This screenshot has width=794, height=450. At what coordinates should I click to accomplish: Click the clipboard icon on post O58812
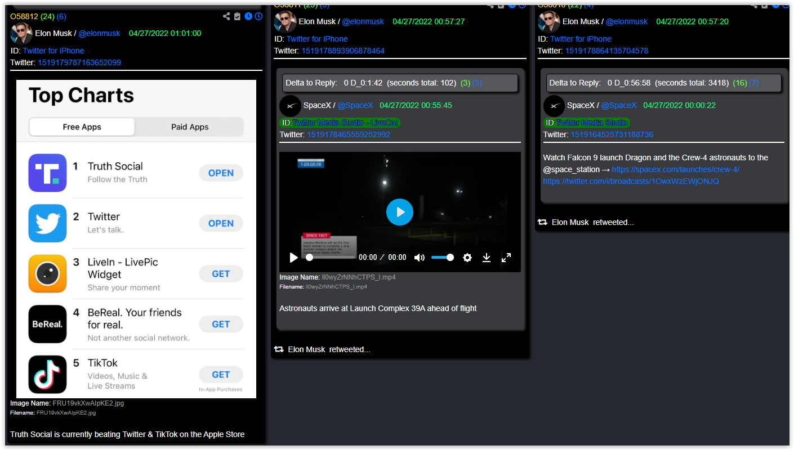pyautogui.click(x=237, y=16)
